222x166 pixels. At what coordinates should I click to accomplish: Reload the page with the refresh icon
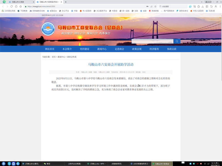[x=12, y=6]
